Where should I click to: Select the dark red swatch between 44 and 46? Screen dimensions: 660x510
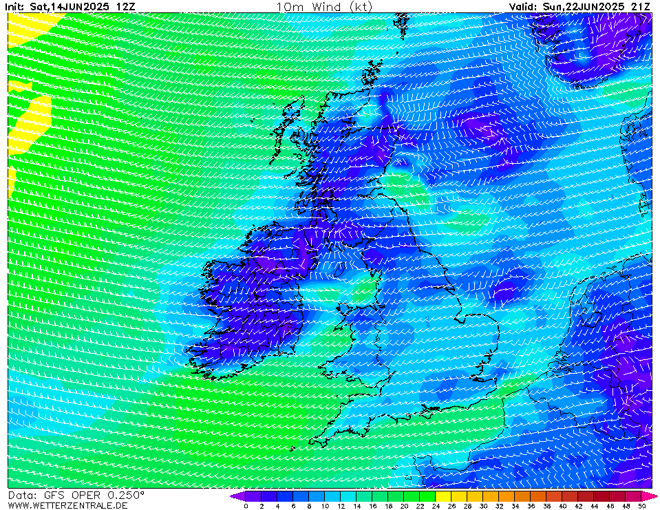coord(602,496)
